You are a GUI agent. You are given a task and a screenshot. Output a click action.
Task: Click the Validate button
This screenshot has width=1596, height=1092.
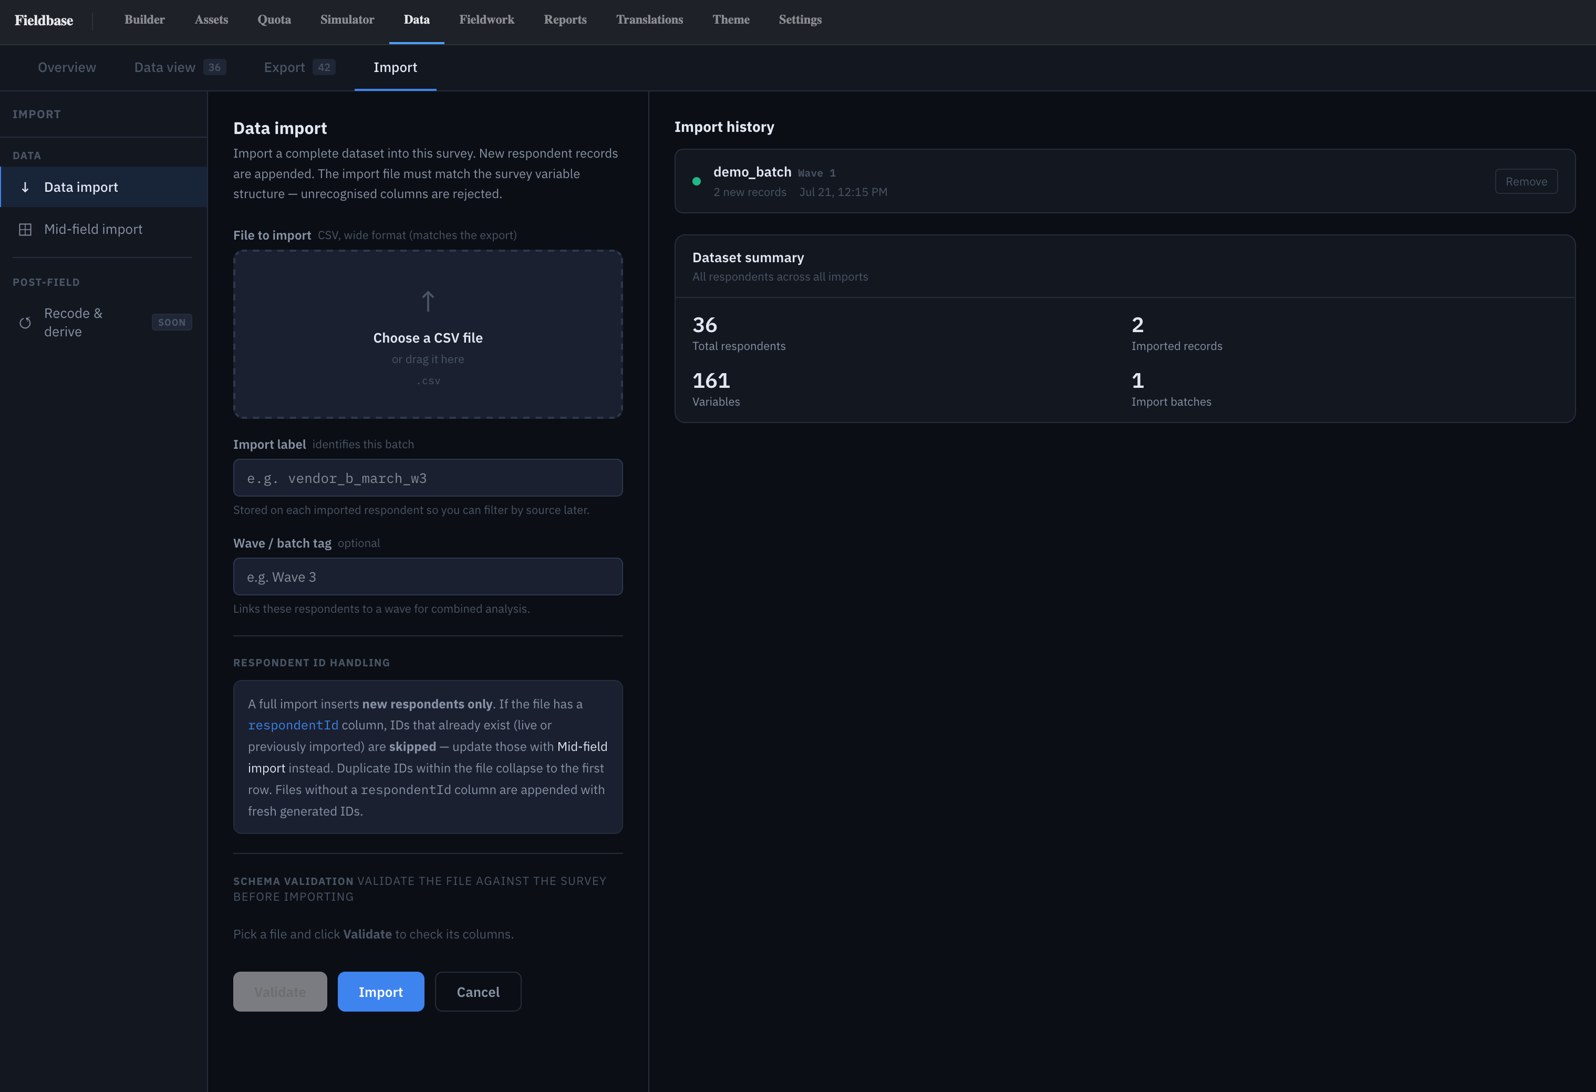[x=280, y=992]
